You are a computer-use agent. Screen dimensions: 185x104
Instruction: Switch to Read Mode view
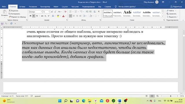147,96
